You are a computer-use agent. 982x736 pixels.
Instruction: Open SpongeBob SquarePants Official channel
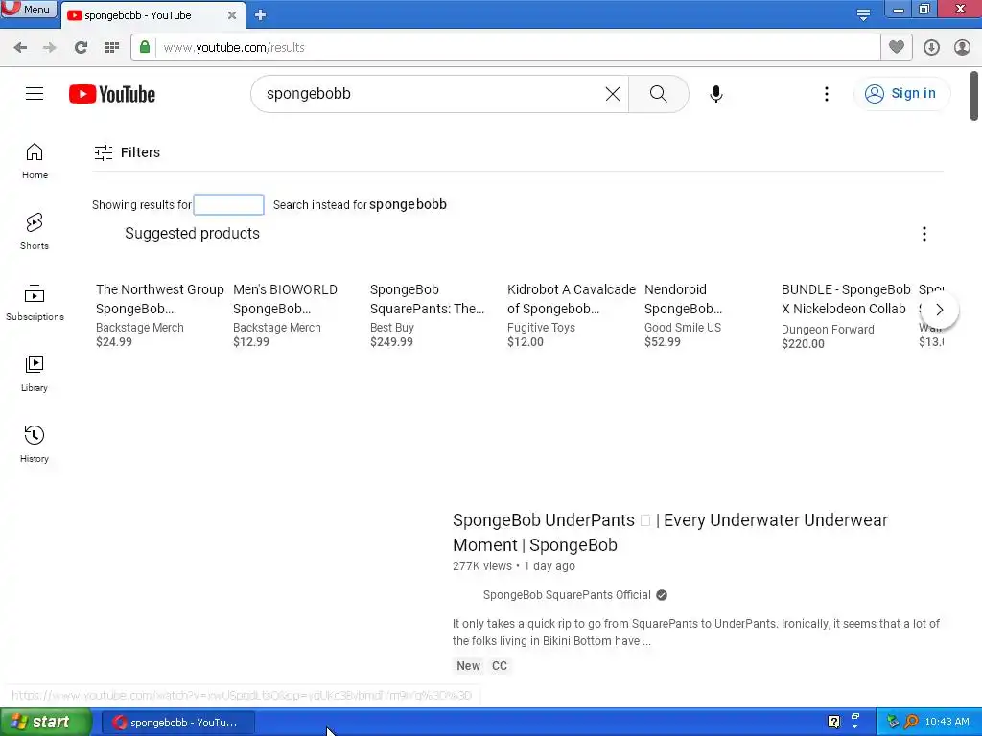567,595
